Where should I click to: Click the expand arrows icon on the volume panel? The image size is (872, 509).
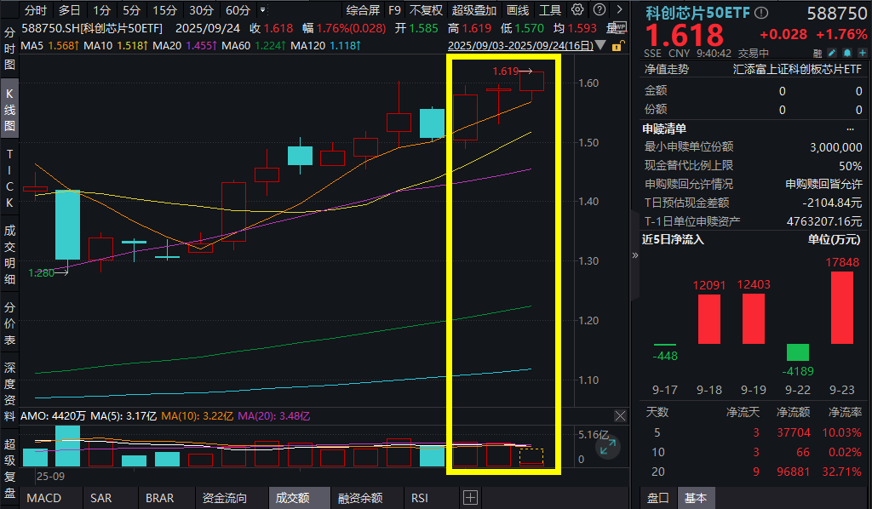point(608,448)
